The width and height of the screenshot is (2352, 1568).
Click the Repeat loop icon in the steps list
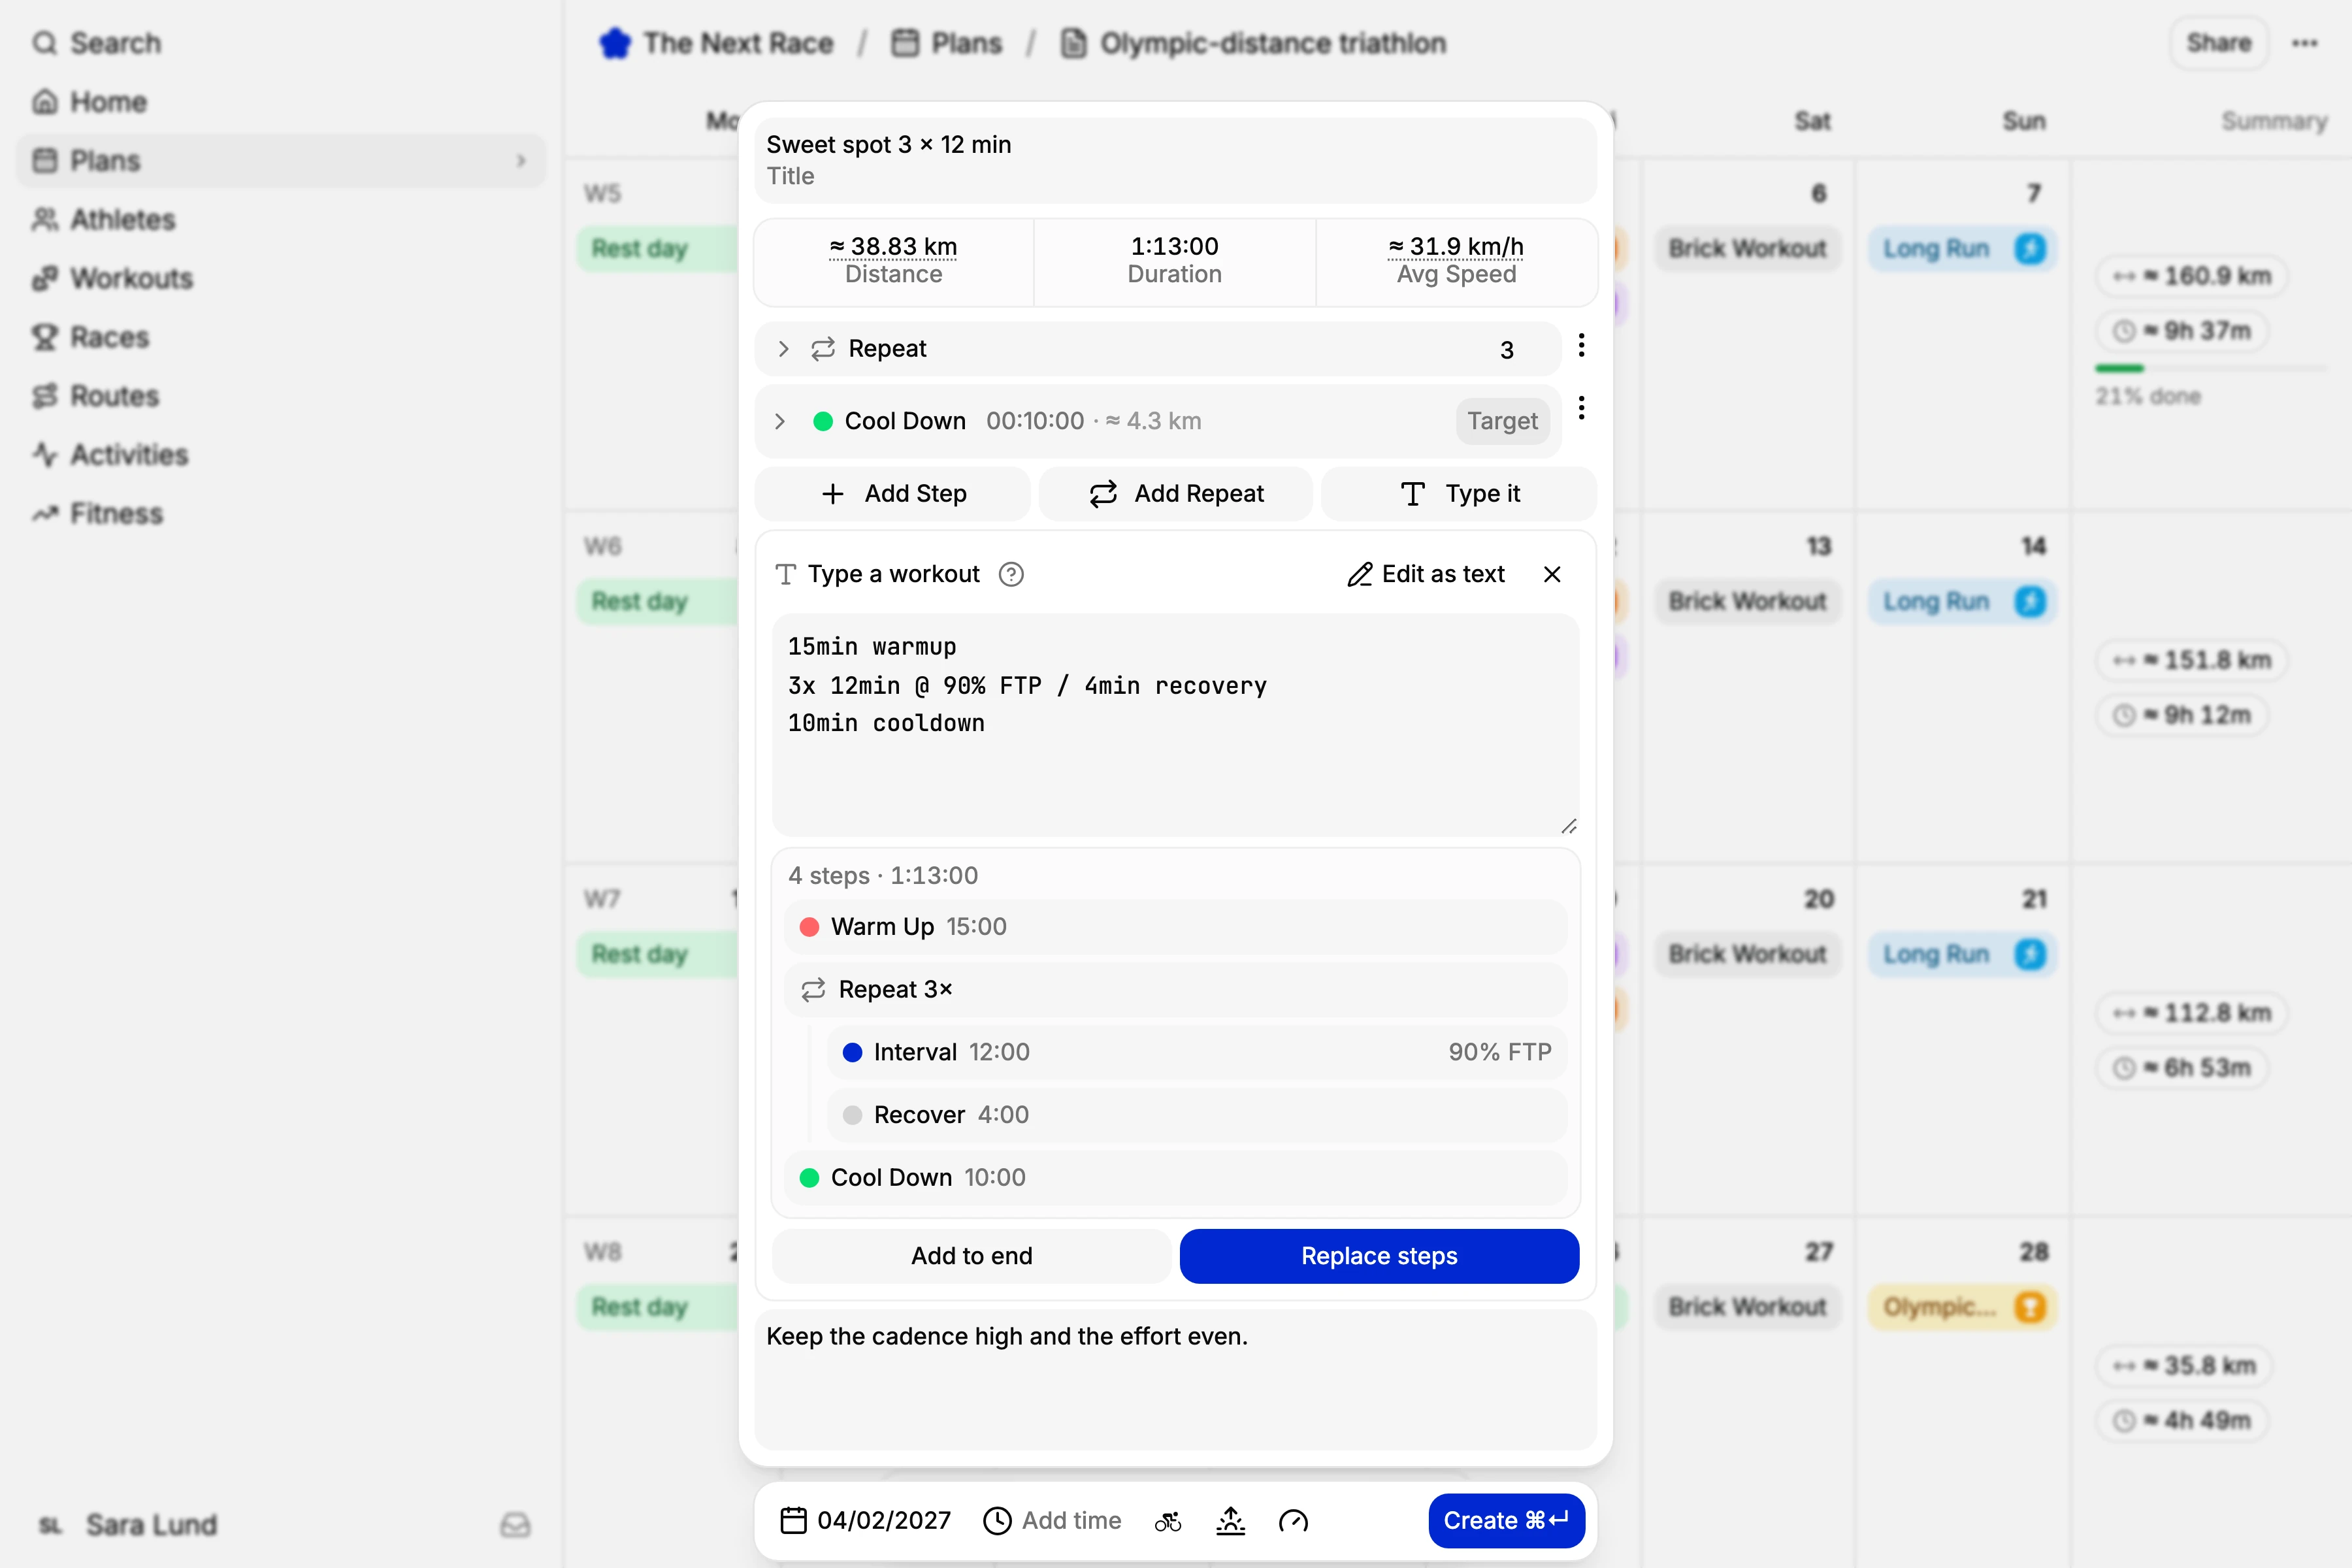point(823,349)
